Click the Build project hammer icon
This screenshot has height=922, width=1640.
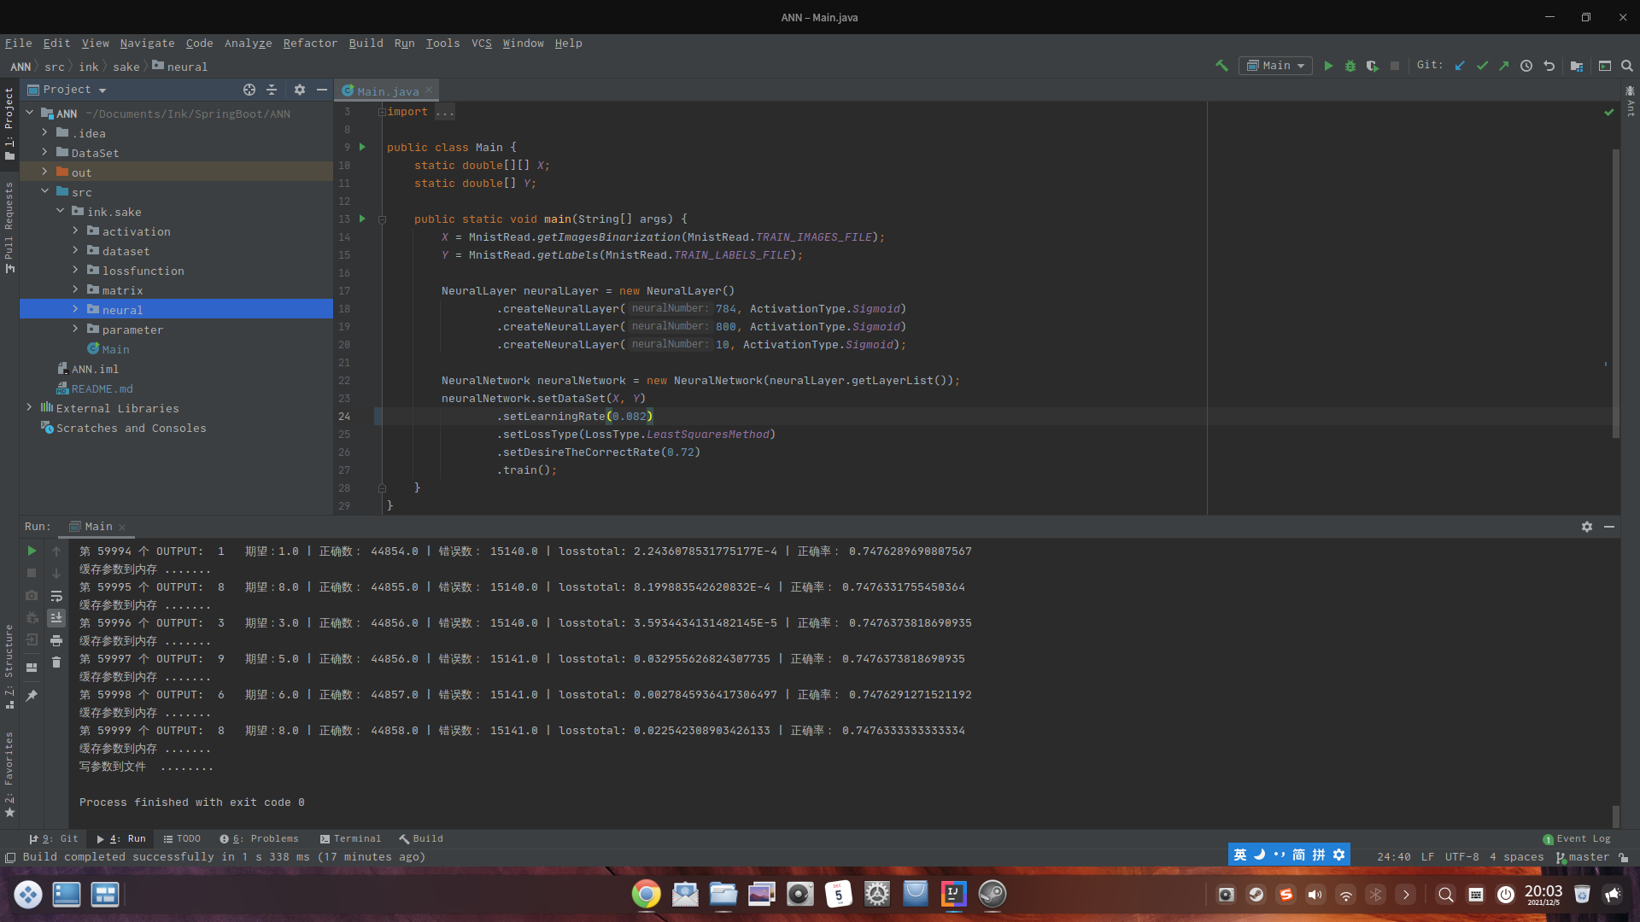1221,66
